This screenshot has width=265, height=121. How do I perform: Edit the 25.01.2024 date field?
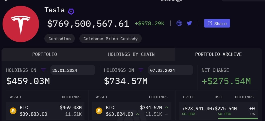(x=73, y=70)
